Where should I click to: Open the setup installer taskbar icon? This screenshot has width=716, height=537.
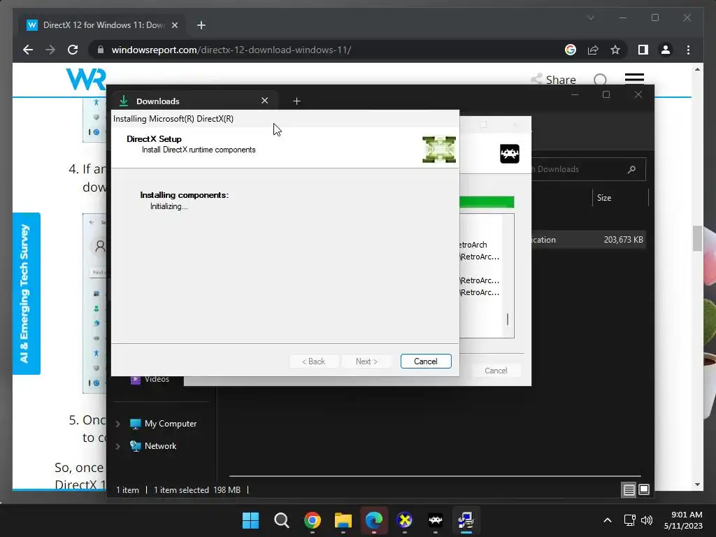click(x=466, y=520)
